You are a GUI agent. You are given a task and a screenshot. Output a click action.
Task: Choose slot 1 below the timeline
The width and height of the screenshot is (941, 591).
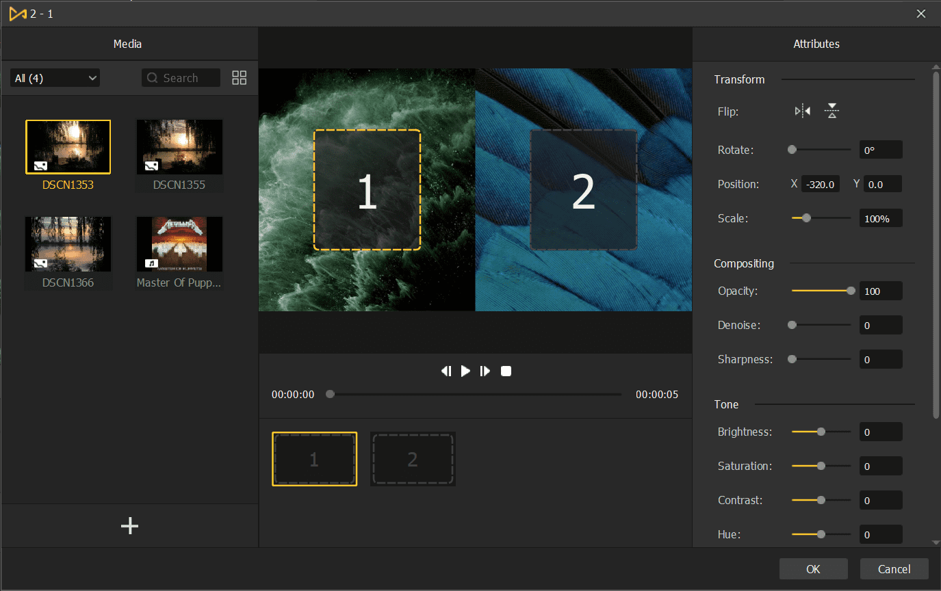point(314,459)
